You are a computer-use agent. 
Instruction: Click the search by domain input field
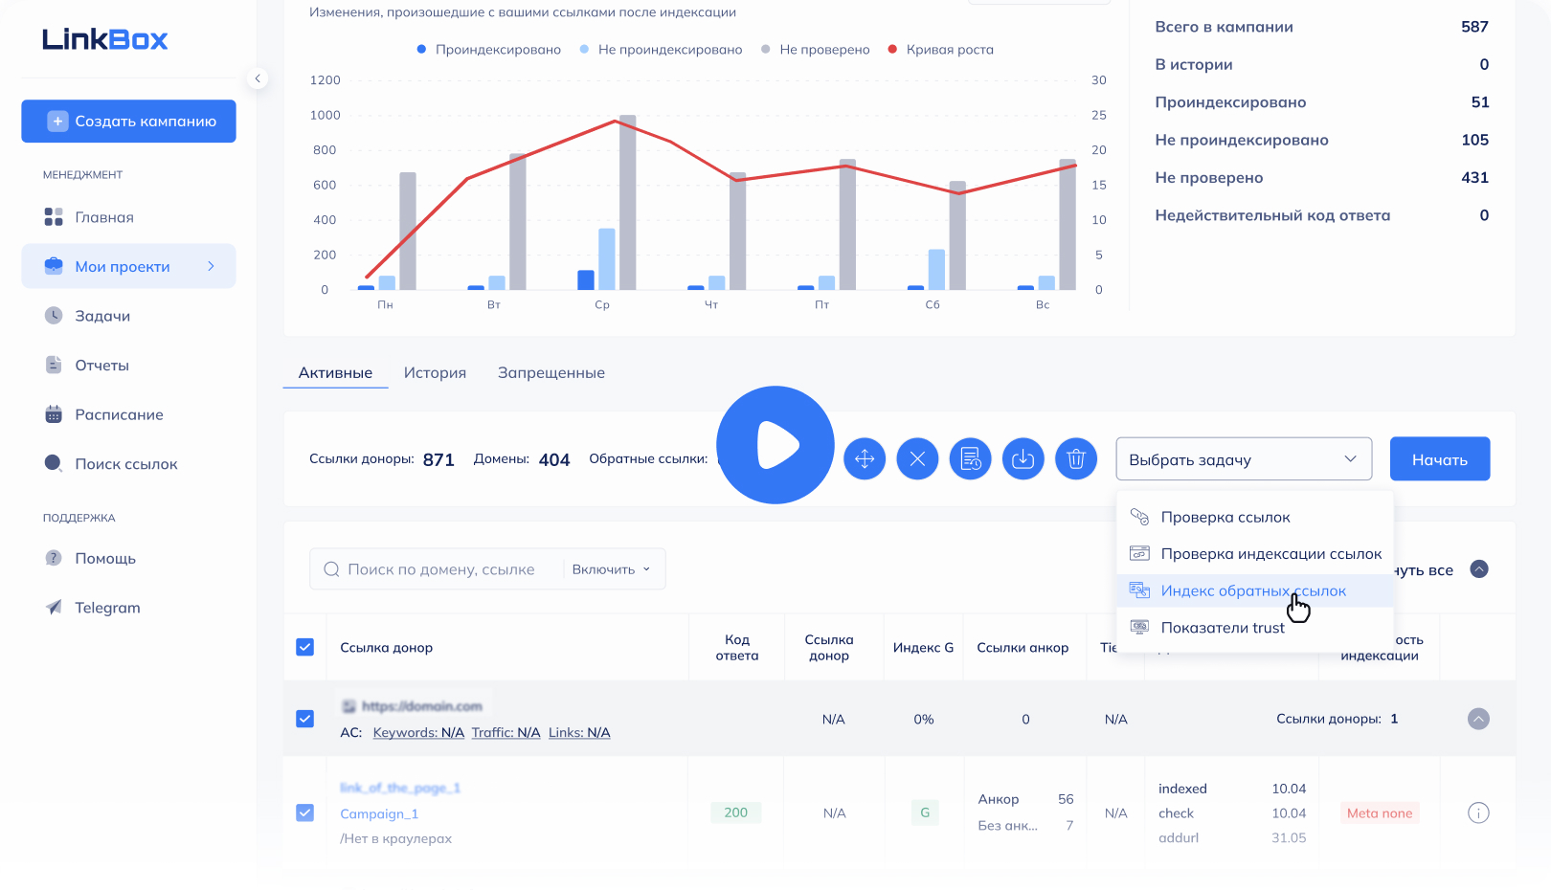pyautogui.click(x=440, y=569)
